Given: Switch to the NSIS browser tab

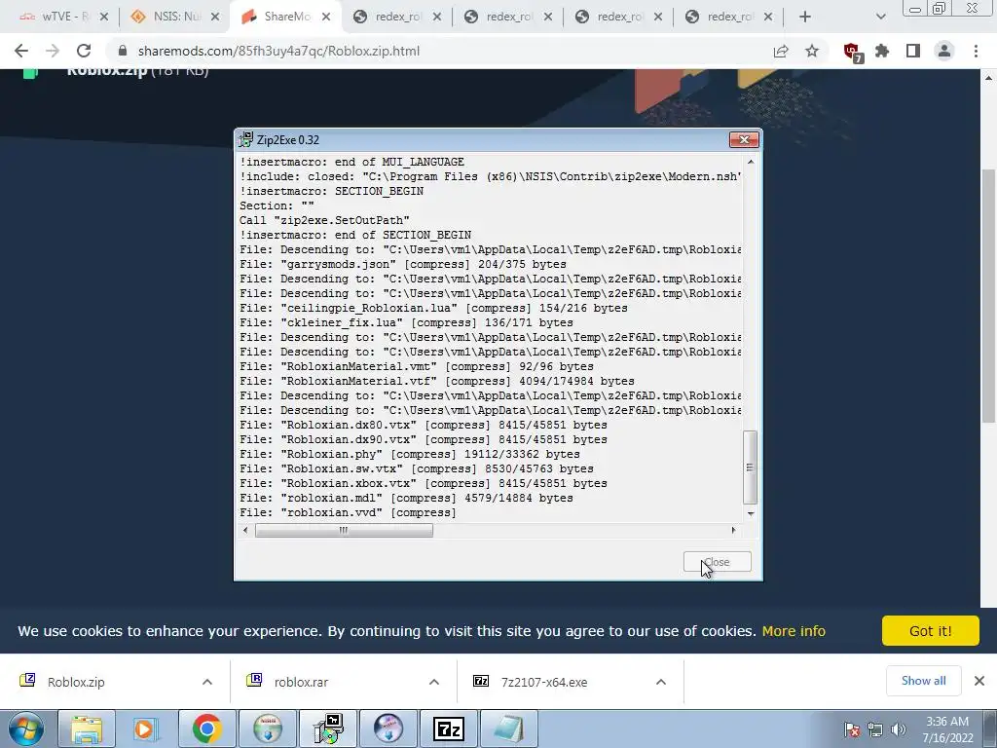Looking at the screenshot, I should point(166,17).
